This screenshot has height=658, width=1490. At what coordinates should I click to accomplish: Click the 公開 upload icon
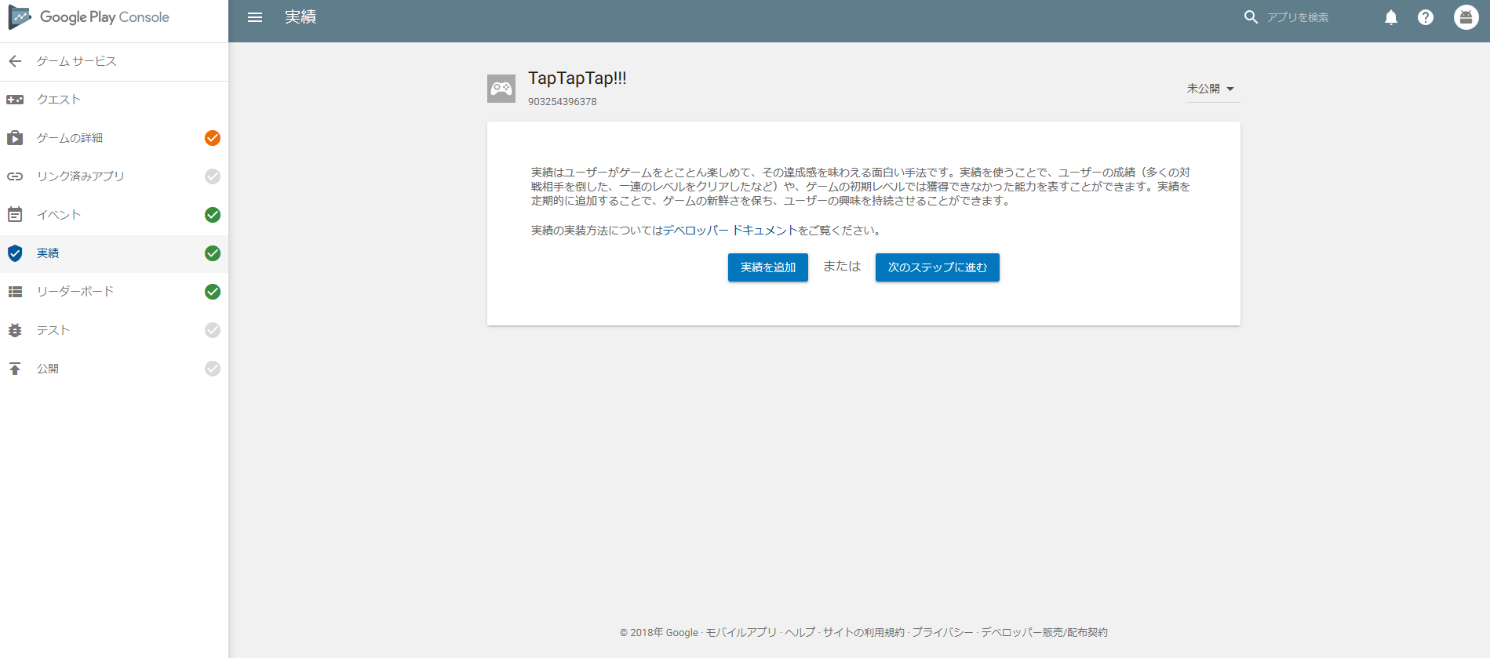(x=15, y=369)
